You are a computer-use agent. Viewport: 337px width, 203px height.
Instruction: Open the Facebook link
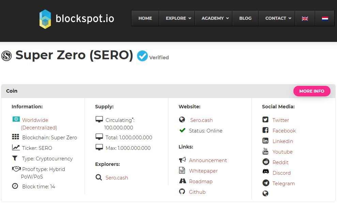(284, 130)
